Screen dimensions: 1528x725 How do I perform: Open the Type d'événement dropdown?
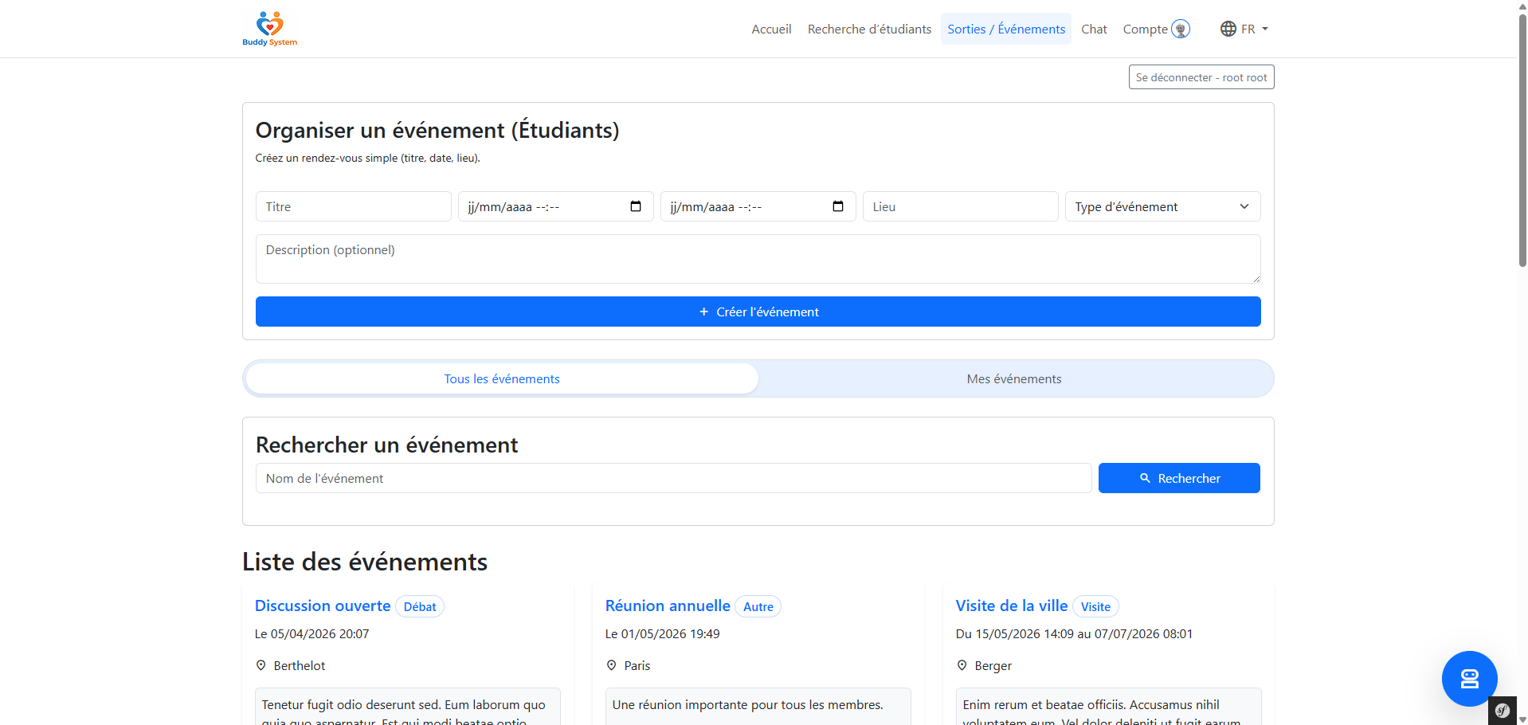[1162, 206]
